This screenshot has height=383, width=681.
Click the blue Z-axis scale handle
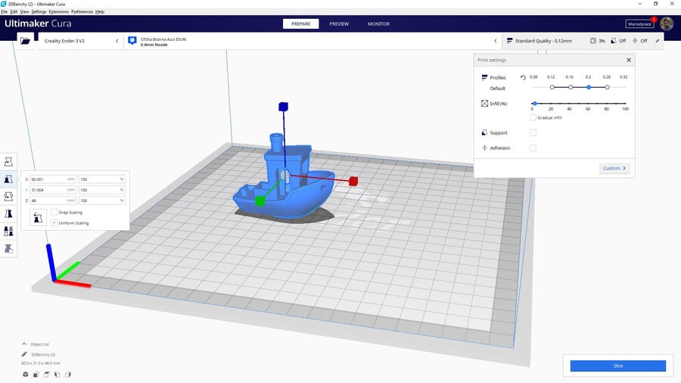tap(283, 107)
